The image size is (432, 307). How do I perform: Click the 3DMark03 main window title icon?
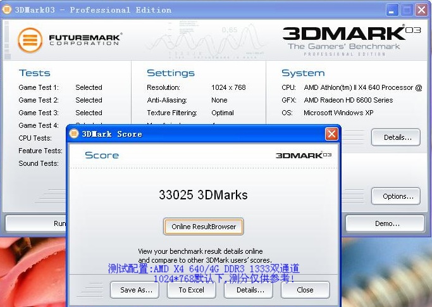[x=6, y=9]
